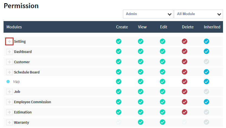Toggle Inherited permission for Employee Commission

[206, 102]
